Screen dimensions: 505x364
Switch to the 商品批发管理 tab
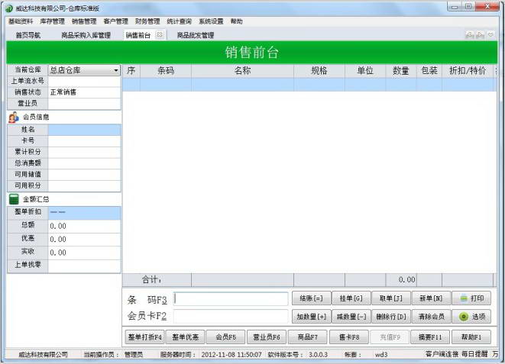click(x=196, y=35)
